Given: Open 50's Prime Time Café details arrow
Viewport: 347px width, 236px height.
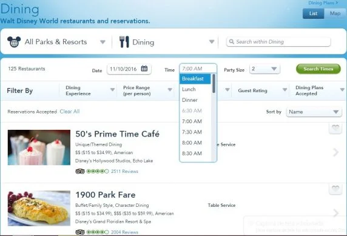Looking at the screenshot, I should click(336, 152).
